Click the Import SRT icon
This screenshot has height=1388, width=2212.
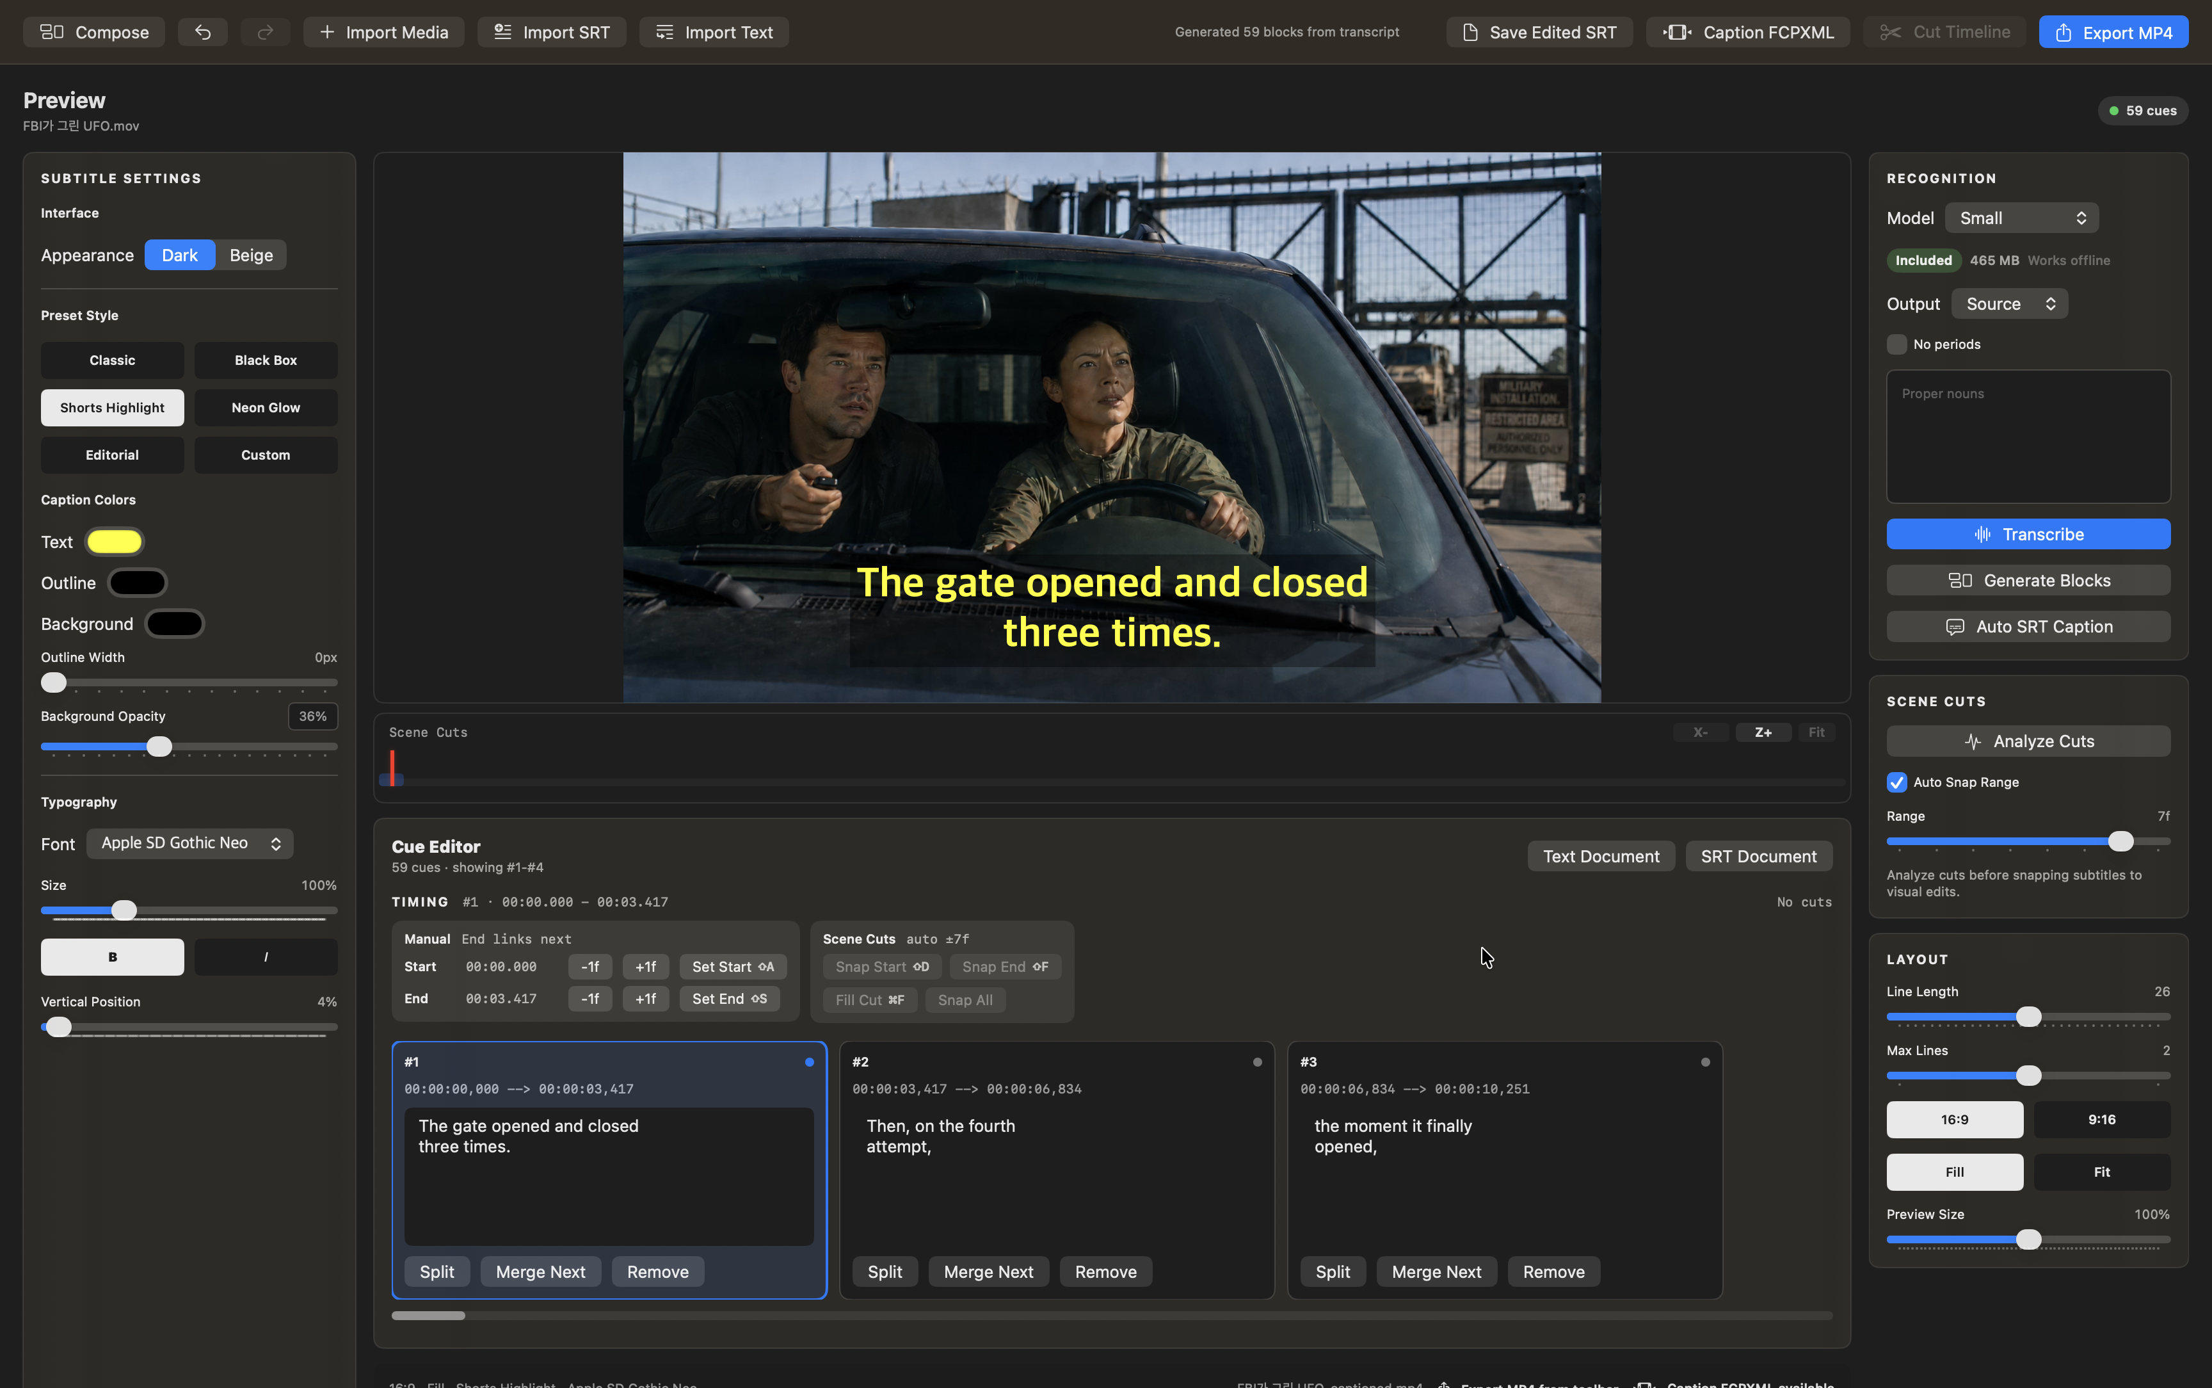(x=503, y=32)
